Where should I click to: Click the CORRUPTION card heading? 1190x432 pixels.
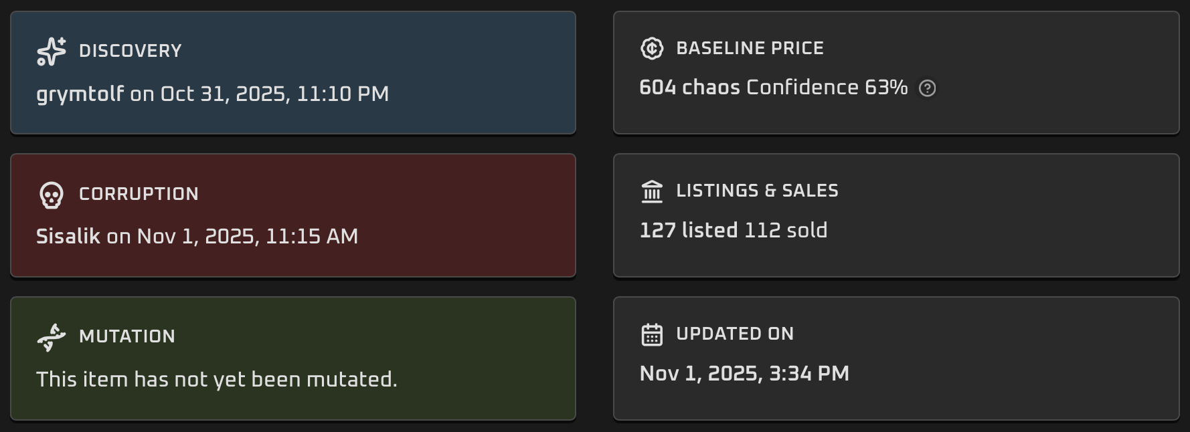[139, 195]
